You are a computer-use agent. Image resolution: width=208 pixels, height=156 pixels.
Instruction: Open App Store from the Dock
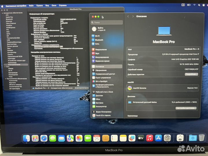pos(158,138)
